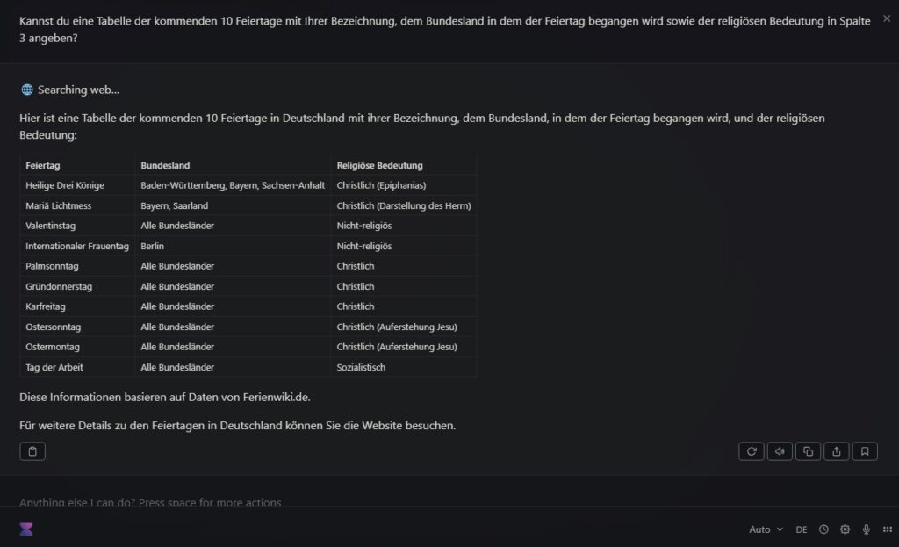Start voice input with the microphone icon

pos(866,529)
